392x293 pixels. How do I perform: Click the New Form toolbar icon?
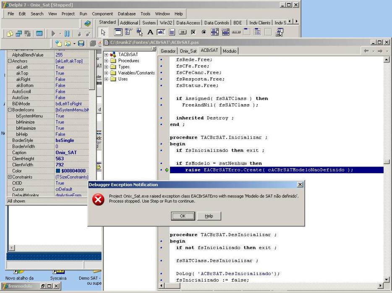39,33
